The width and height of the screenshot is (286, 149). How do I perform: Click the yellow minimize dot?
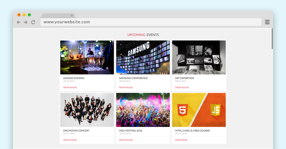pos(24,15)
